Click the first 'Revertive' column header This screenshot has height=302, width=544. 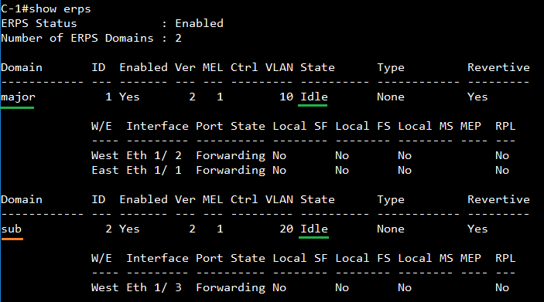point(498,67)
